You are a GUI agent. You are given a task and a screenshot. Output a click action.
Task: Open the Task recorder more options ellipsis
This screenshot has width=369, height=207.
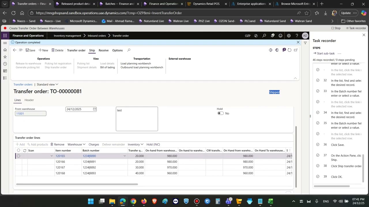pyautogui.click(x=339, y=53)
